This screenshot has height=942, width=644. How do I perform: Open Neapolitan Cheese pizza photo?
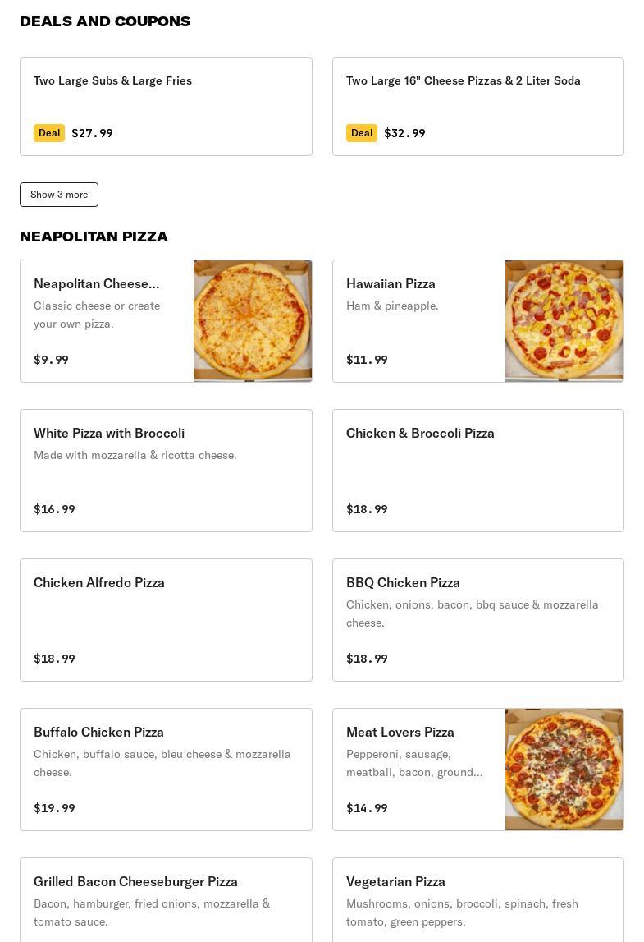point(253,321)
